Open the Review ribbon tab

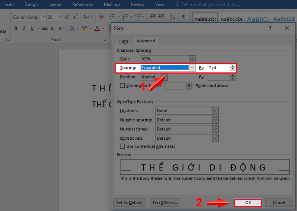click(138, 4)
